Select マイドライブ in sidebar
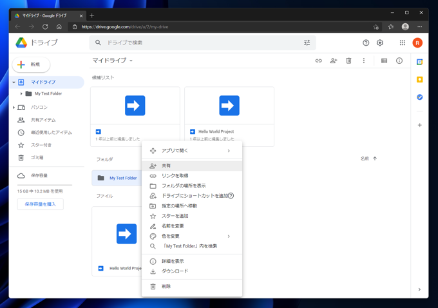The height and width of the screenshot is (308, 438). click(46, 82)
